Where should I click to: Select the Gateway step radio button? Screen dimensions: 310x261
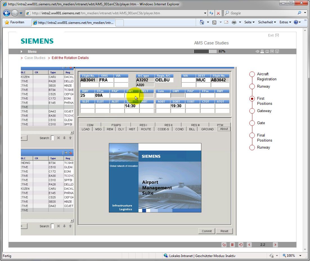click(x=252, y=111)
